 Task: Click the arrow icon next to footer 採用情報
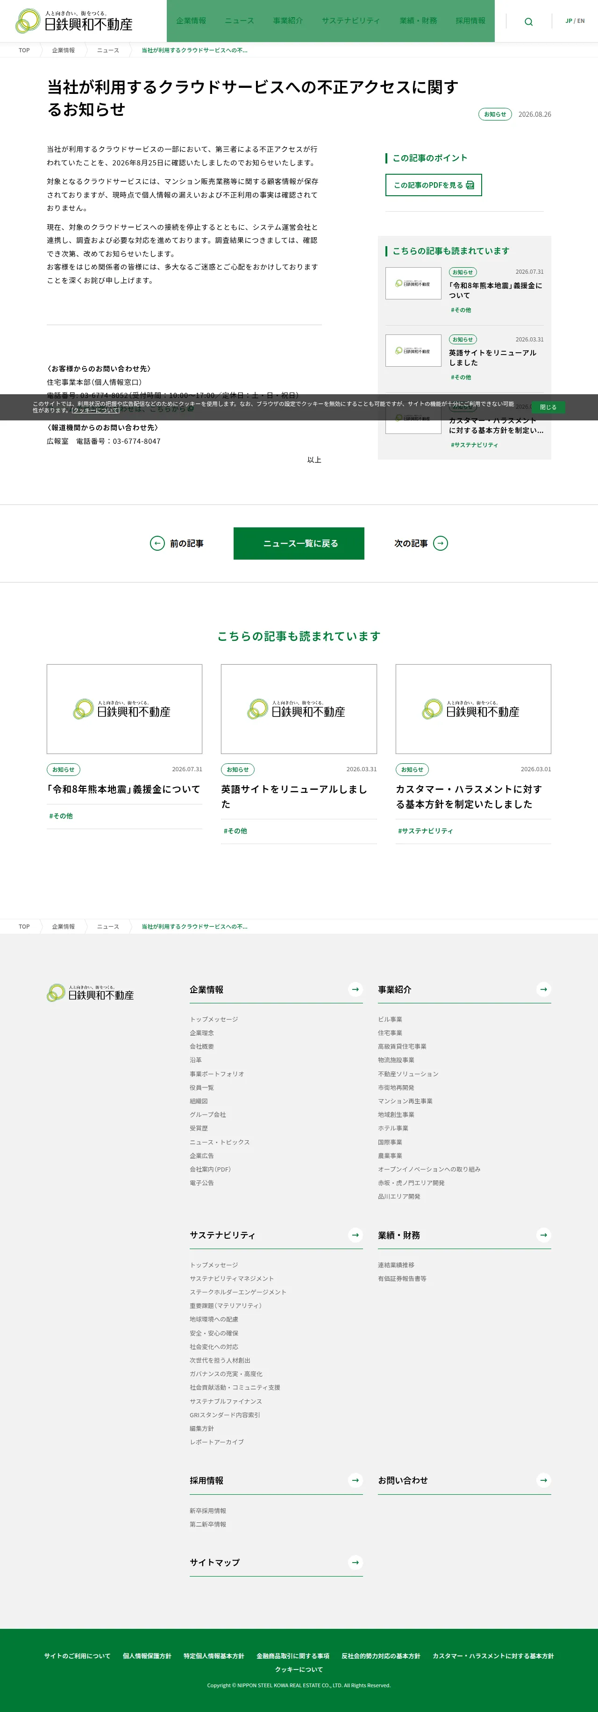356,1481
